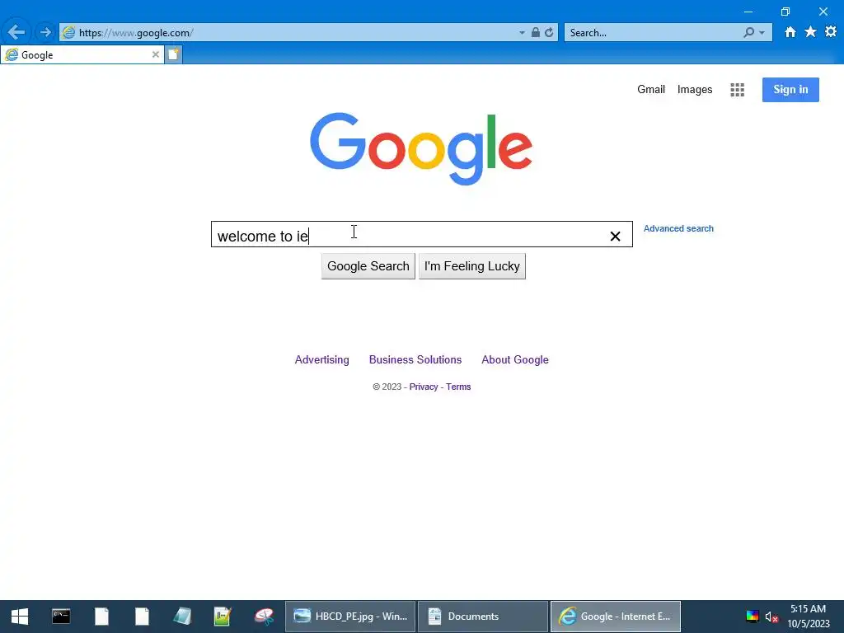This screenshot has width=844, height=633.
Task: Clear the search text with X icon
Action: coord(615,236)
